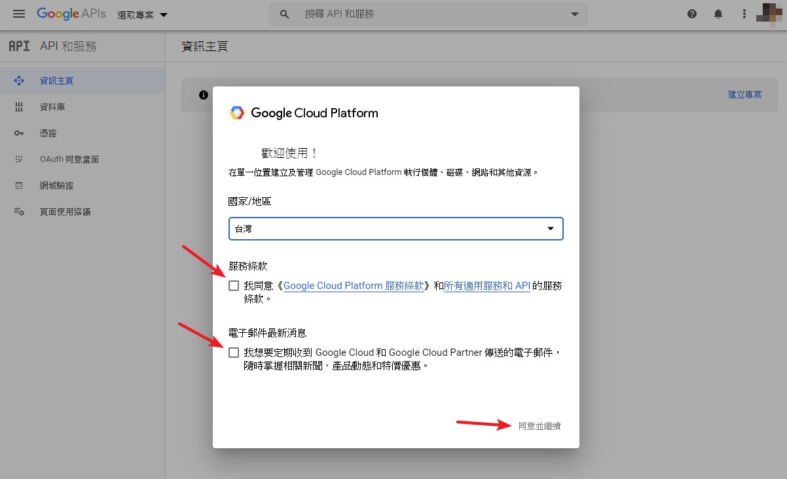
Task: Click the 憑證 key icon in sidebar
Action: click(x=19, y=133)
